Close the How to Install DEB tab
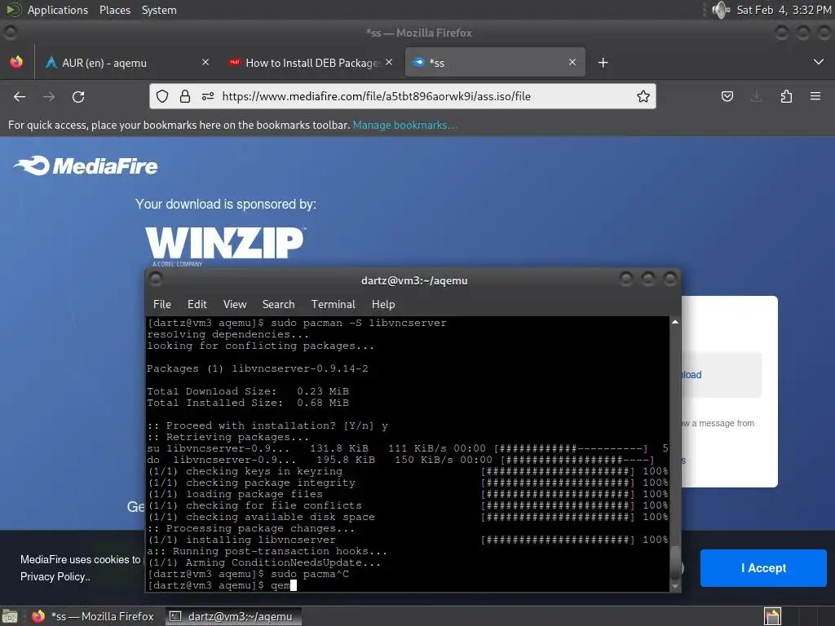 (389, 62)
